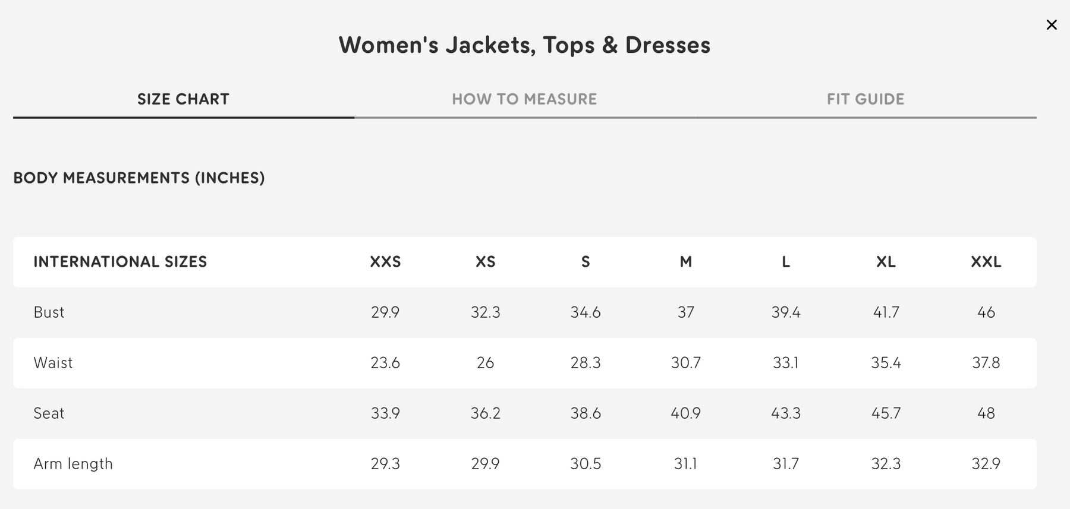
Task: Click the Bust row label
Action: coord(49,312)
